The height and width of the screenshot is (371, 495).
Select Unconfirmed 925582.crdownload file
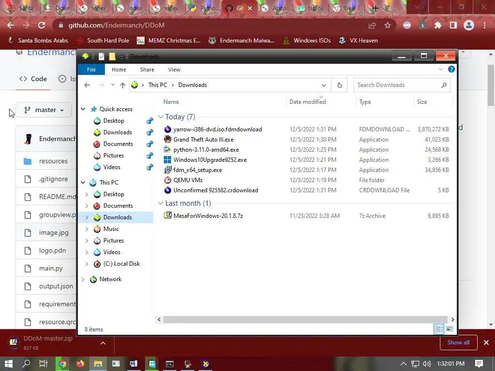(216, 190)
